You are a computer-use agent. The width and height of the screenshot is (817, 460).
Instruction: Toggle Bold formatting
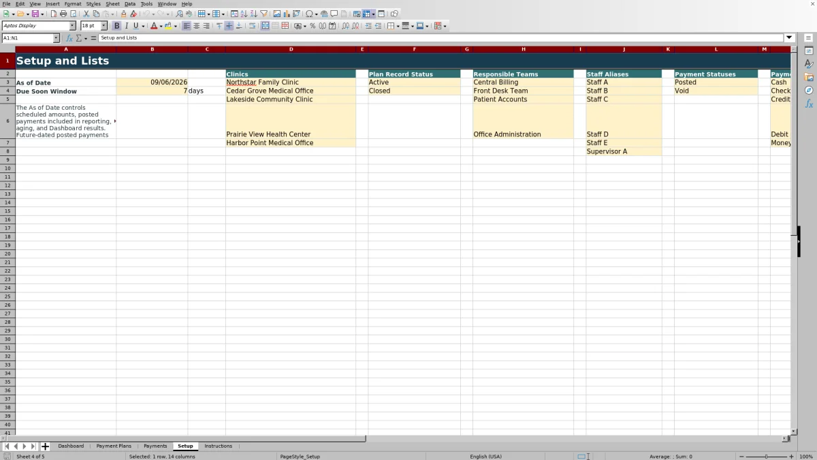(x=116, y=26)
